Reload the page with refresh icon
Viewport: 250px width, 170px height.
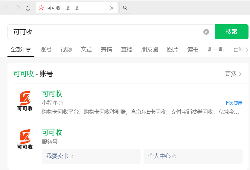[28, 8]
